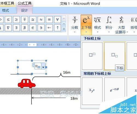Open the 分数 (Fraction) gallery
This screenshot has height=114, width=137.
75,25
